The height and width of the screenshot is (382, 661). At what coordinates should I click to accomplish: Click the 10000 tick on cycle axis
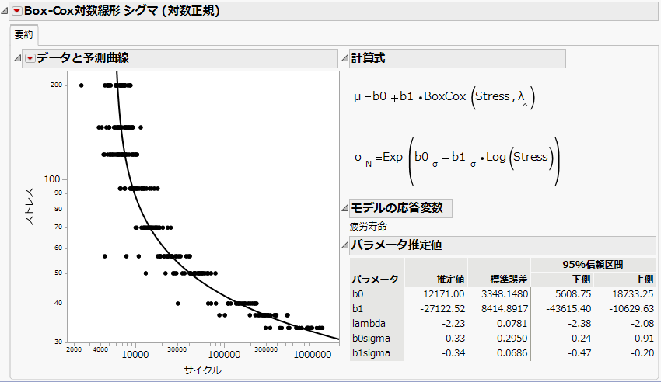coord(135,355)
